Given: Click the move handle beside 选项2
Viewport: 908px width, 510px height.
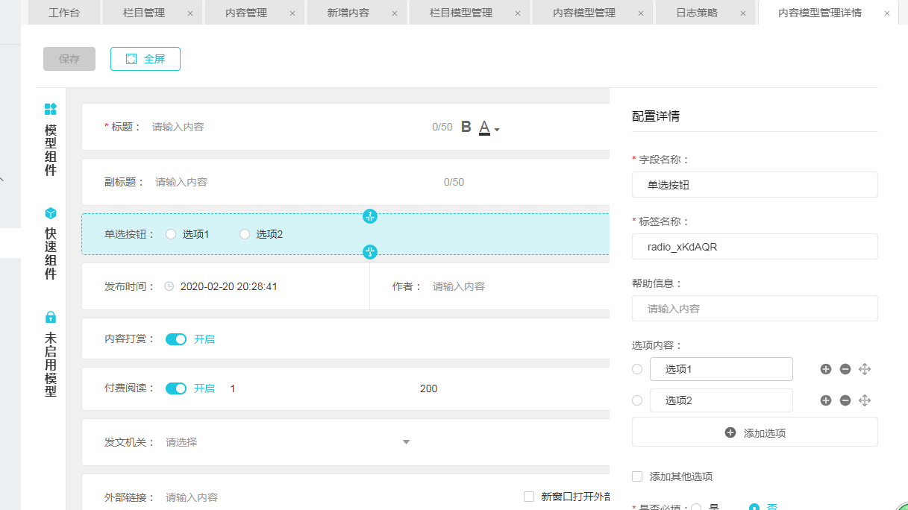Looking at the screenshot, I should [x=865, y=400].
